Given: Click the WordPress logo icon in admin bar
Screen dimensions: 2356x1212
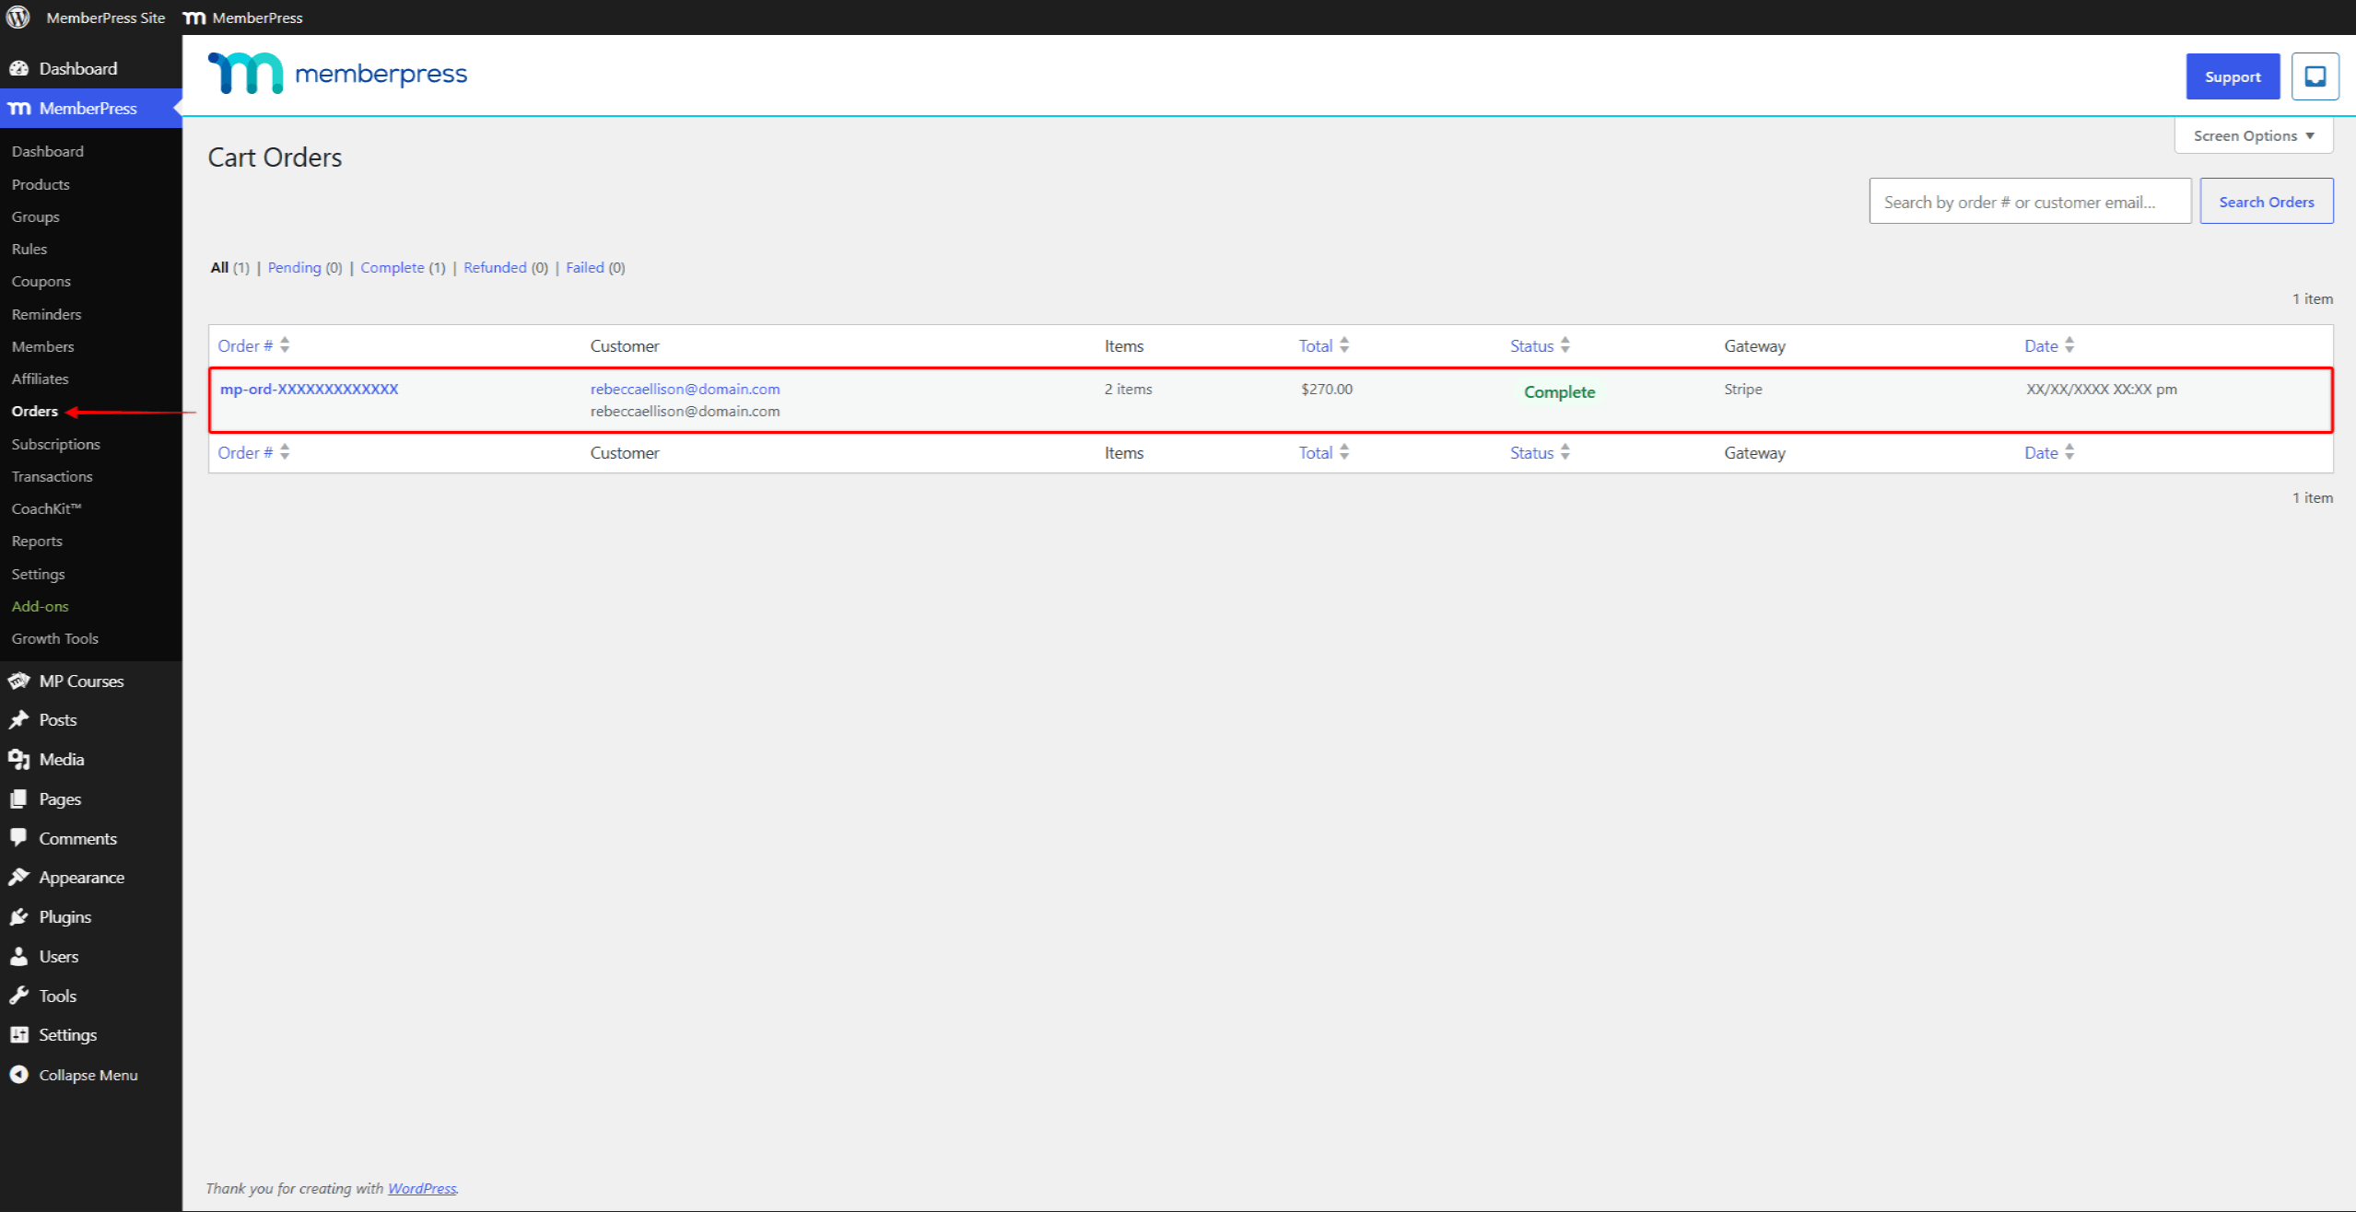Looking at the screenshot, I should 18,17.
